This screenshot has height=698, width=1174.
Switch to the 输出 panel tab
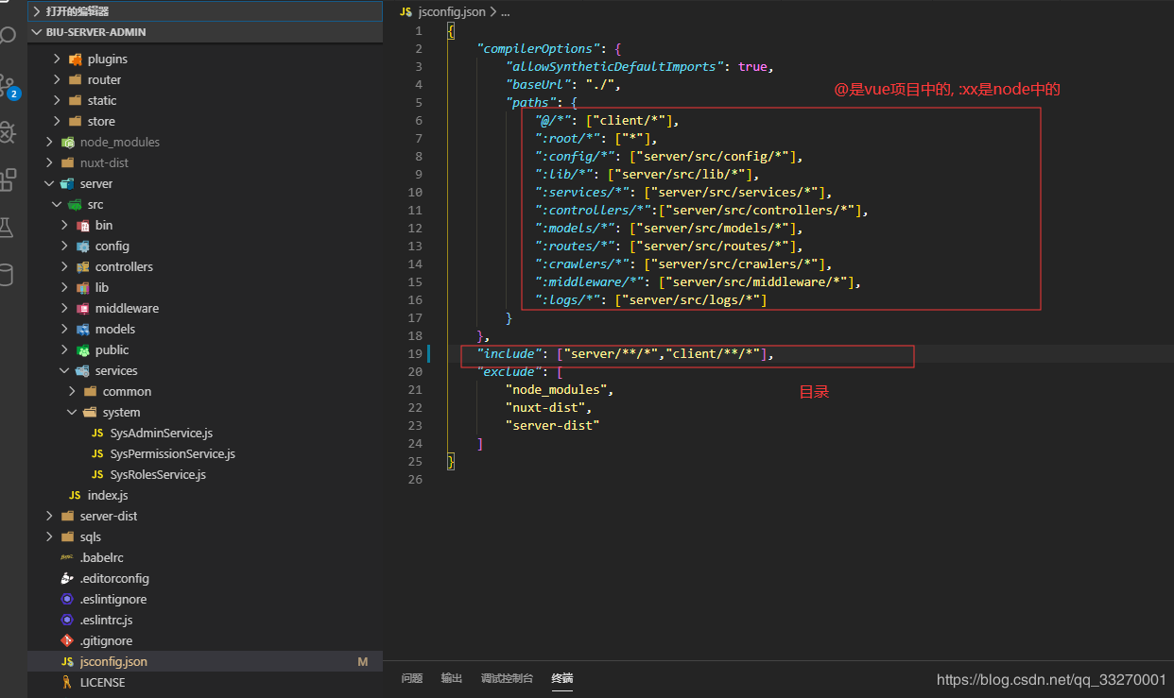pyautogui.click(x=452, y=678)
